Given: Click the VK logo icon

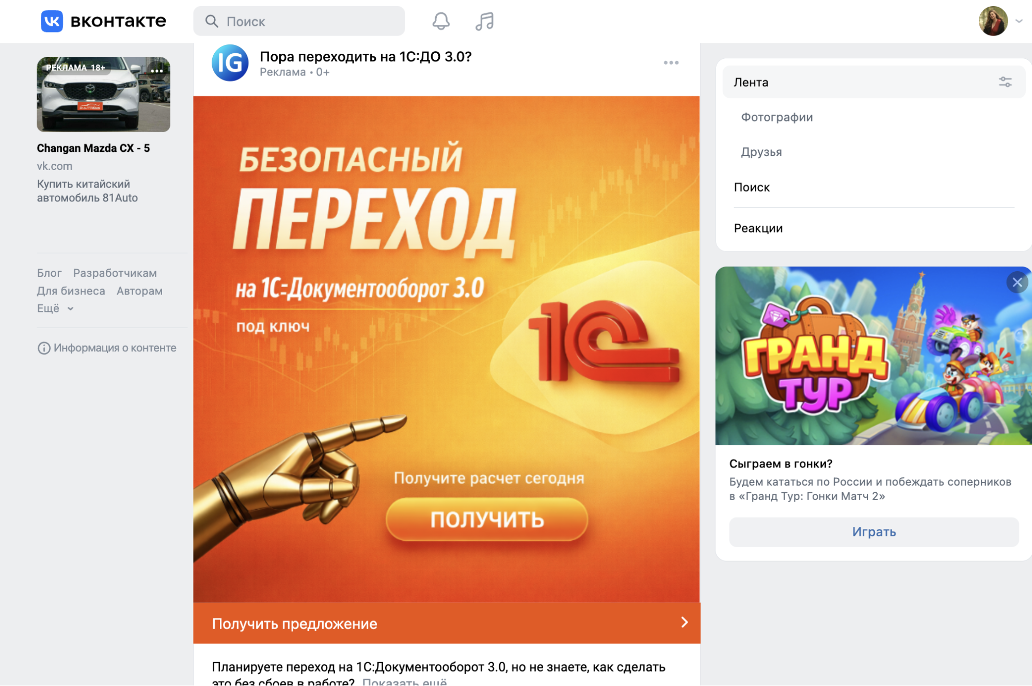Looking at the screenshot, I should pos(52,21).
